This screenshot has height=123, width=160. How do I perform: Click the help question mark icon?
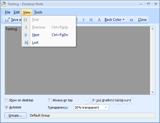(x=131, y=20)
